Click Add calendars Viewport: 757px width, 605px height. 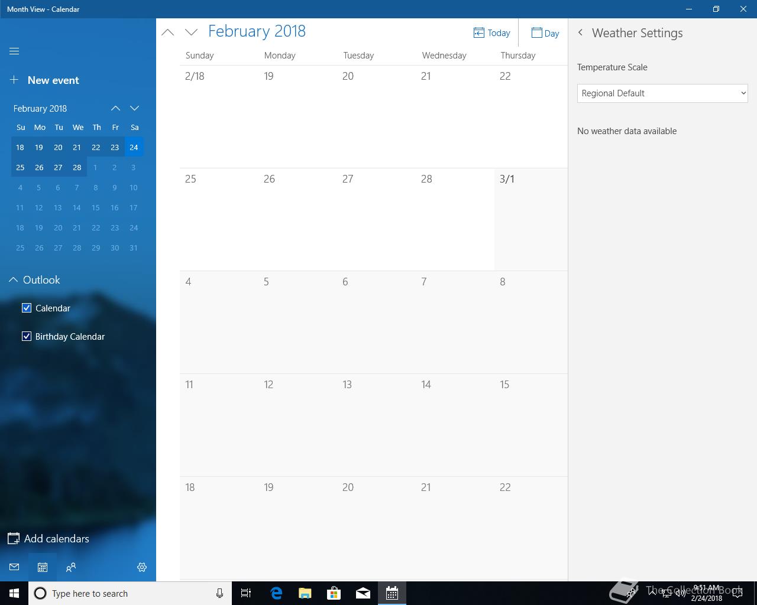pyautogui.click(x=48, y=539)
